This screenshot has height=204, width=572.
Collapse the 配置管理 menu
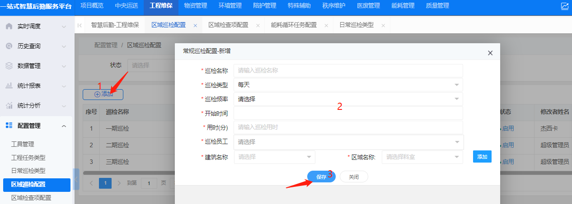click(64, 126)
